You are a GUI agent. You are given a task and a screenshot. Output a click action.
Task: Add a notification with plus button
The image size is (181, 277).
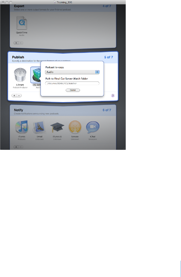pyautogui.click(x=16, y=147)
